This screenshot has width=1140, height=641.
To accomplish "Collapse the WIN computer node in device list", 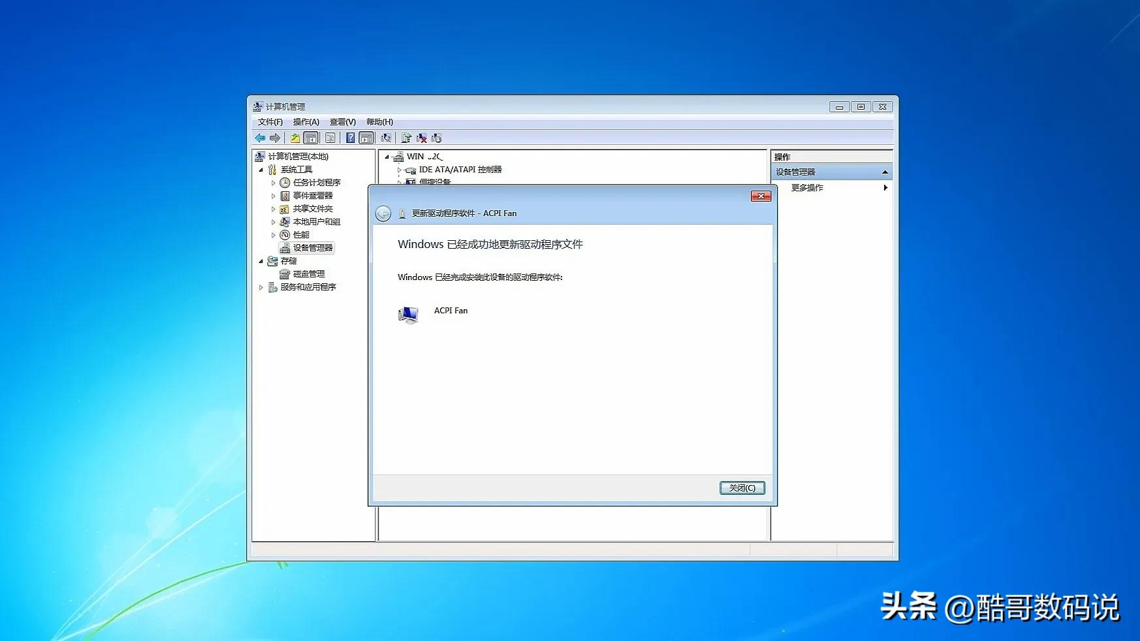I will click(x=387, y=157).
